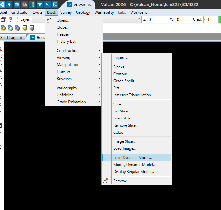
Task: Click the stacked-layers icon with the yellow sphere
Action: (x=25, y=28)
